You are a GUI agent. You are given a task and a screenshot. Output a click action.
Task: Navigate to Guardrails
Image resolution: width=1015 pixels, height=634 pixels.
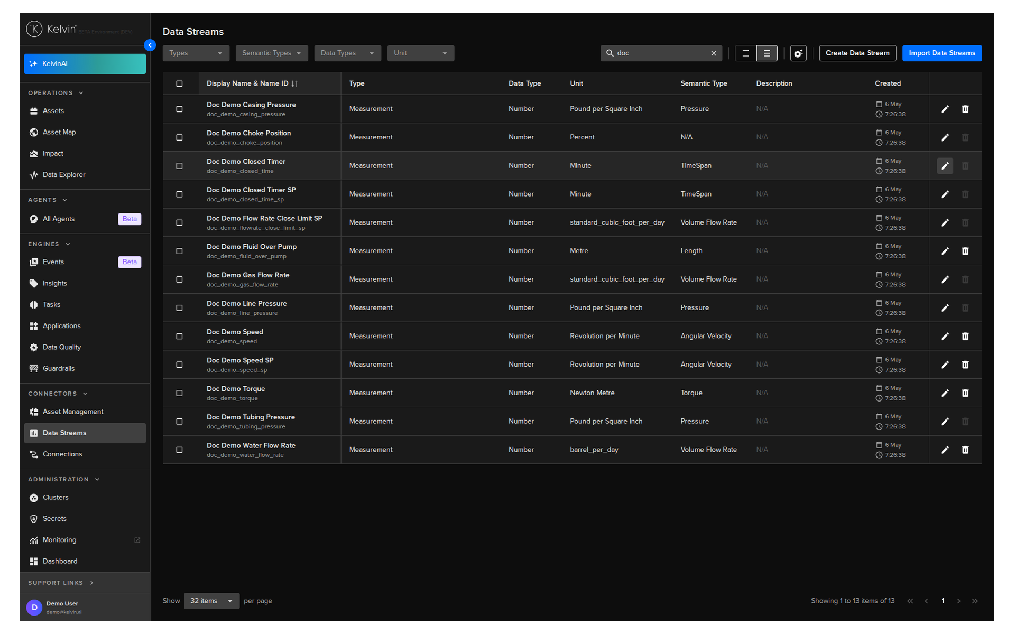(85, 369)
